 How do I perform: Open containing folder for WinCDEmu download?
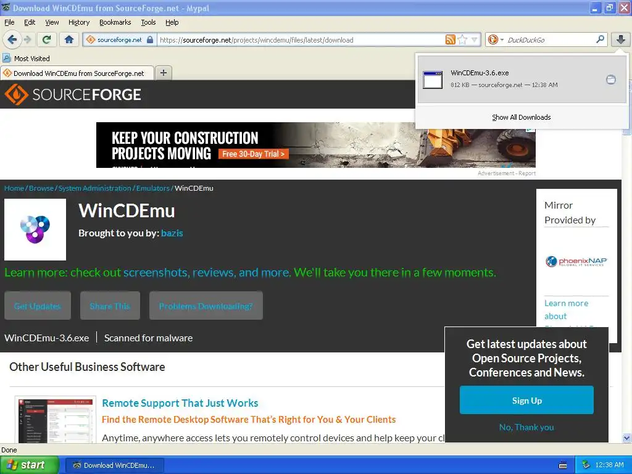coord(610,80)
